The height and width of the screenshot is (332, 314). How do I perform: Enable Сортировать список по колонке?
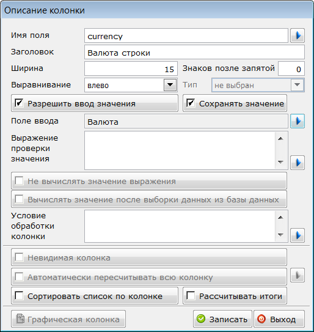[19, 295]
